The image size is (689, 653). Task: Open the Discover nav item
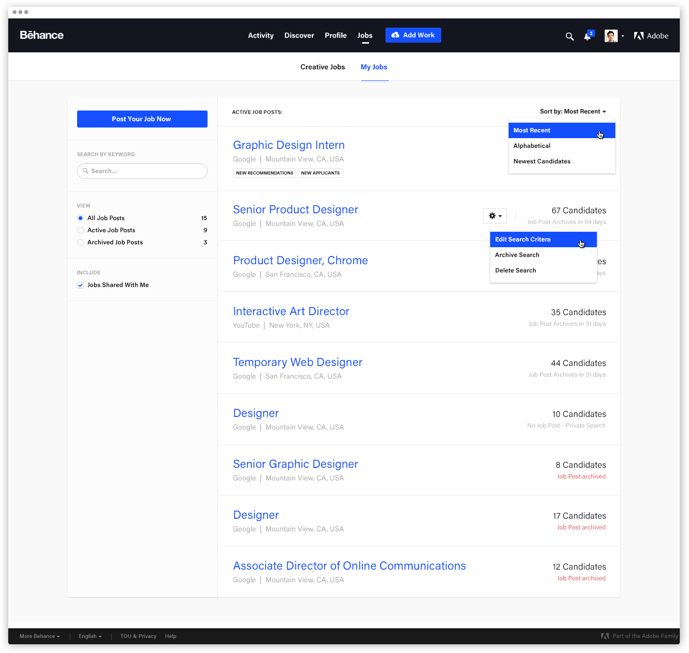point(299,35)
